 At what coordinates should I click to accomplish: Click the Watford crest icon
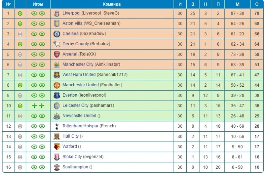pos(57,147)
